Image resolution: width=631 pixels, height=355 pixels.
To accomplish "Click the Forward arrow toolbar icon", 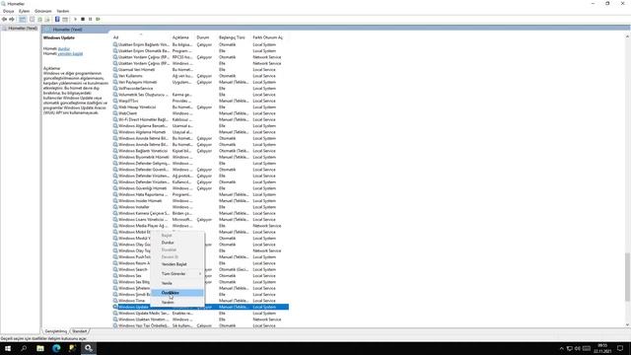I will (x=12, y=20).
